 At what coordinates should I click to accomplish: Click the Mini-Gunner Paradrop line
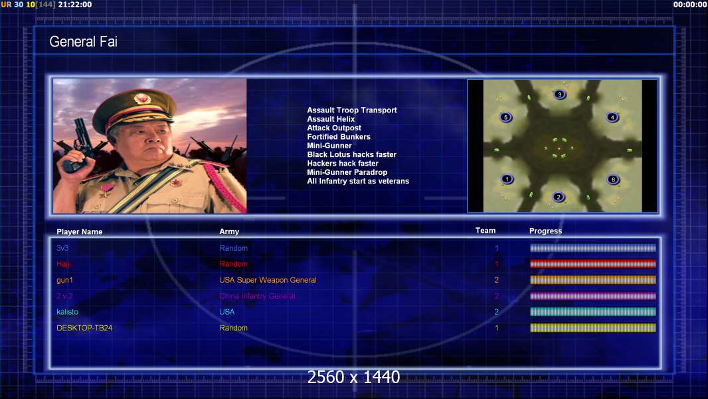point(347,172)
